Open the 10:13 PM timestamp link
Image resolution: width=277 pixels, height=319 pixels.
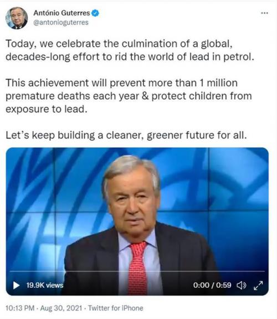pos(20,308)
